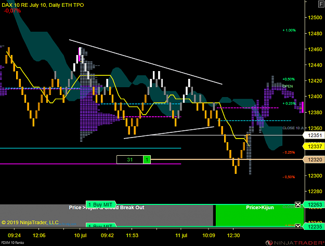Click the 12440 price axis label
325x246 pixels.
point(315,65)
